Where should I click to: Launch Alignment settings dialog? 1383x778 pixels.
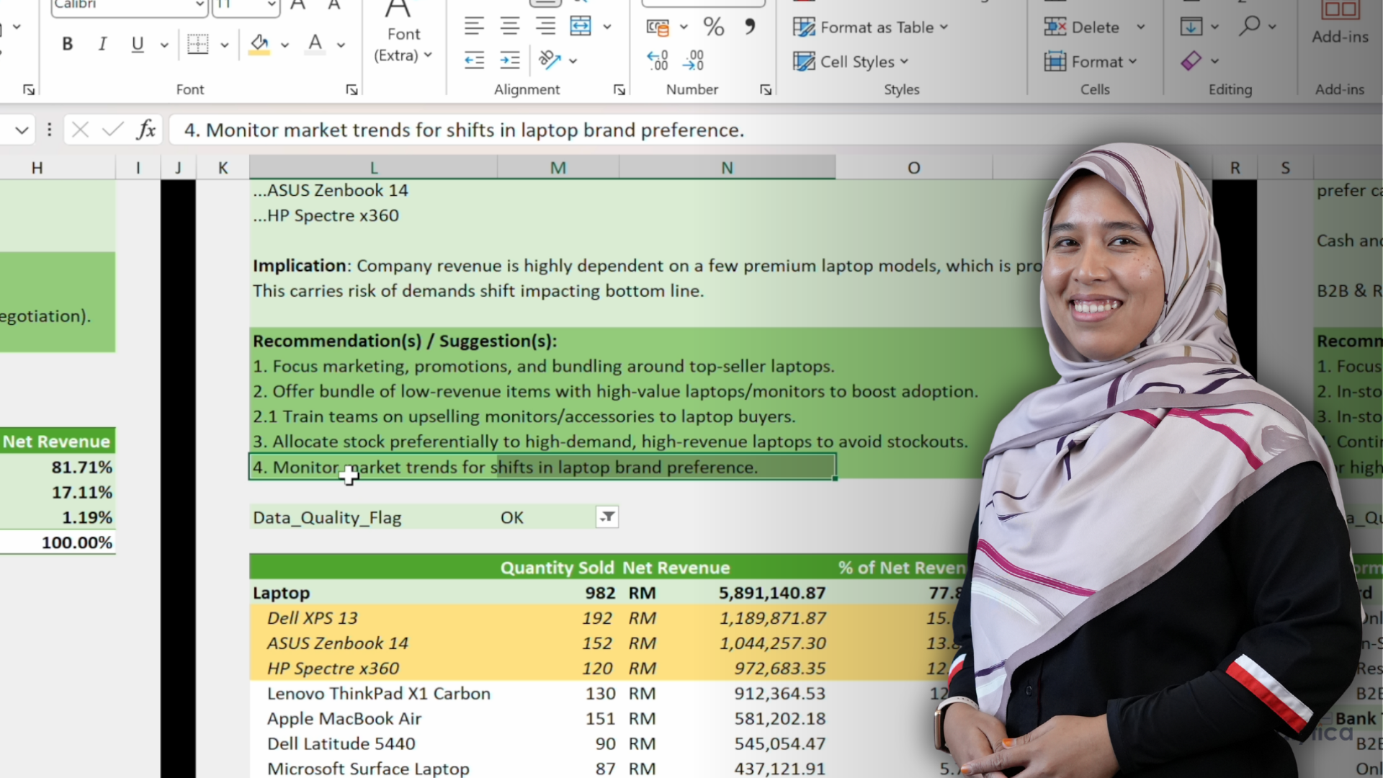619,89
